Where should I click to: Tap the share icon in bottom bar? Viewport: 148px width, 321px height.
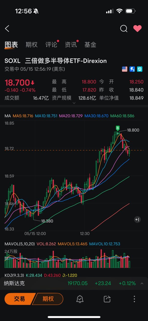(x=107, y=299)
